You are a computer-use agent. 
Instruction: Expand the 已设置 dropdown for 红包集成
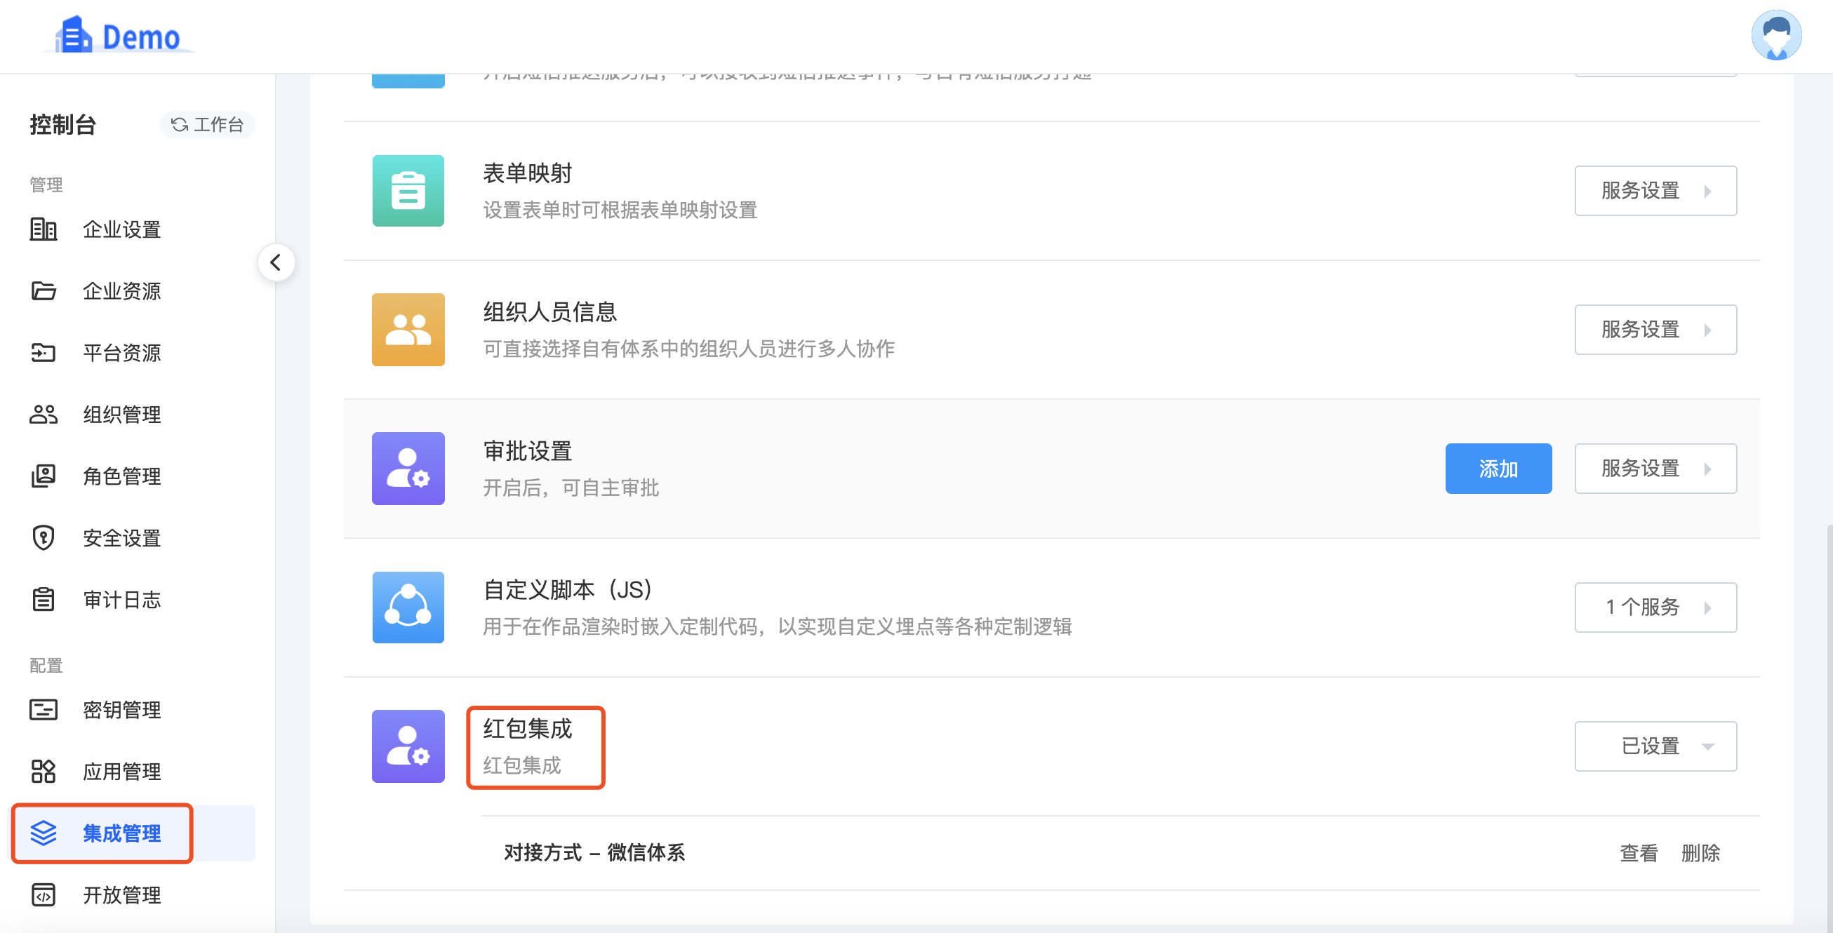1655,746
